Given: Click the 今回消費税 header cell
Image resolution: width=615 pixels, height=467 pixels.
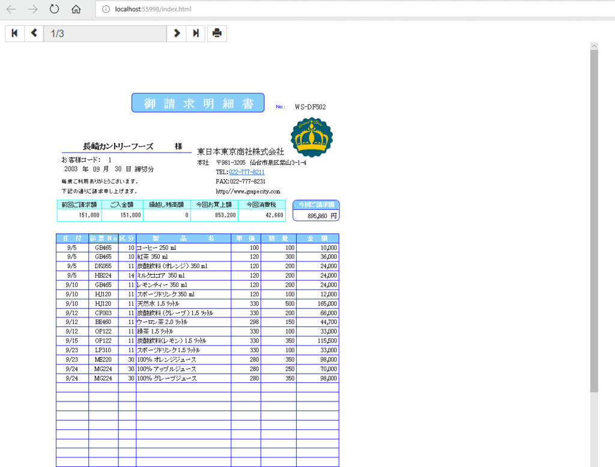Looking at the screenshot, I should [x=262, y=204].
